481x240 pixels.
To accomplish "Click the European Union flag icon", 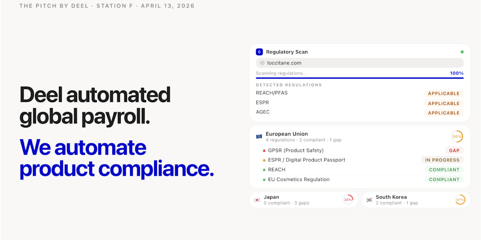I will 259,136.
